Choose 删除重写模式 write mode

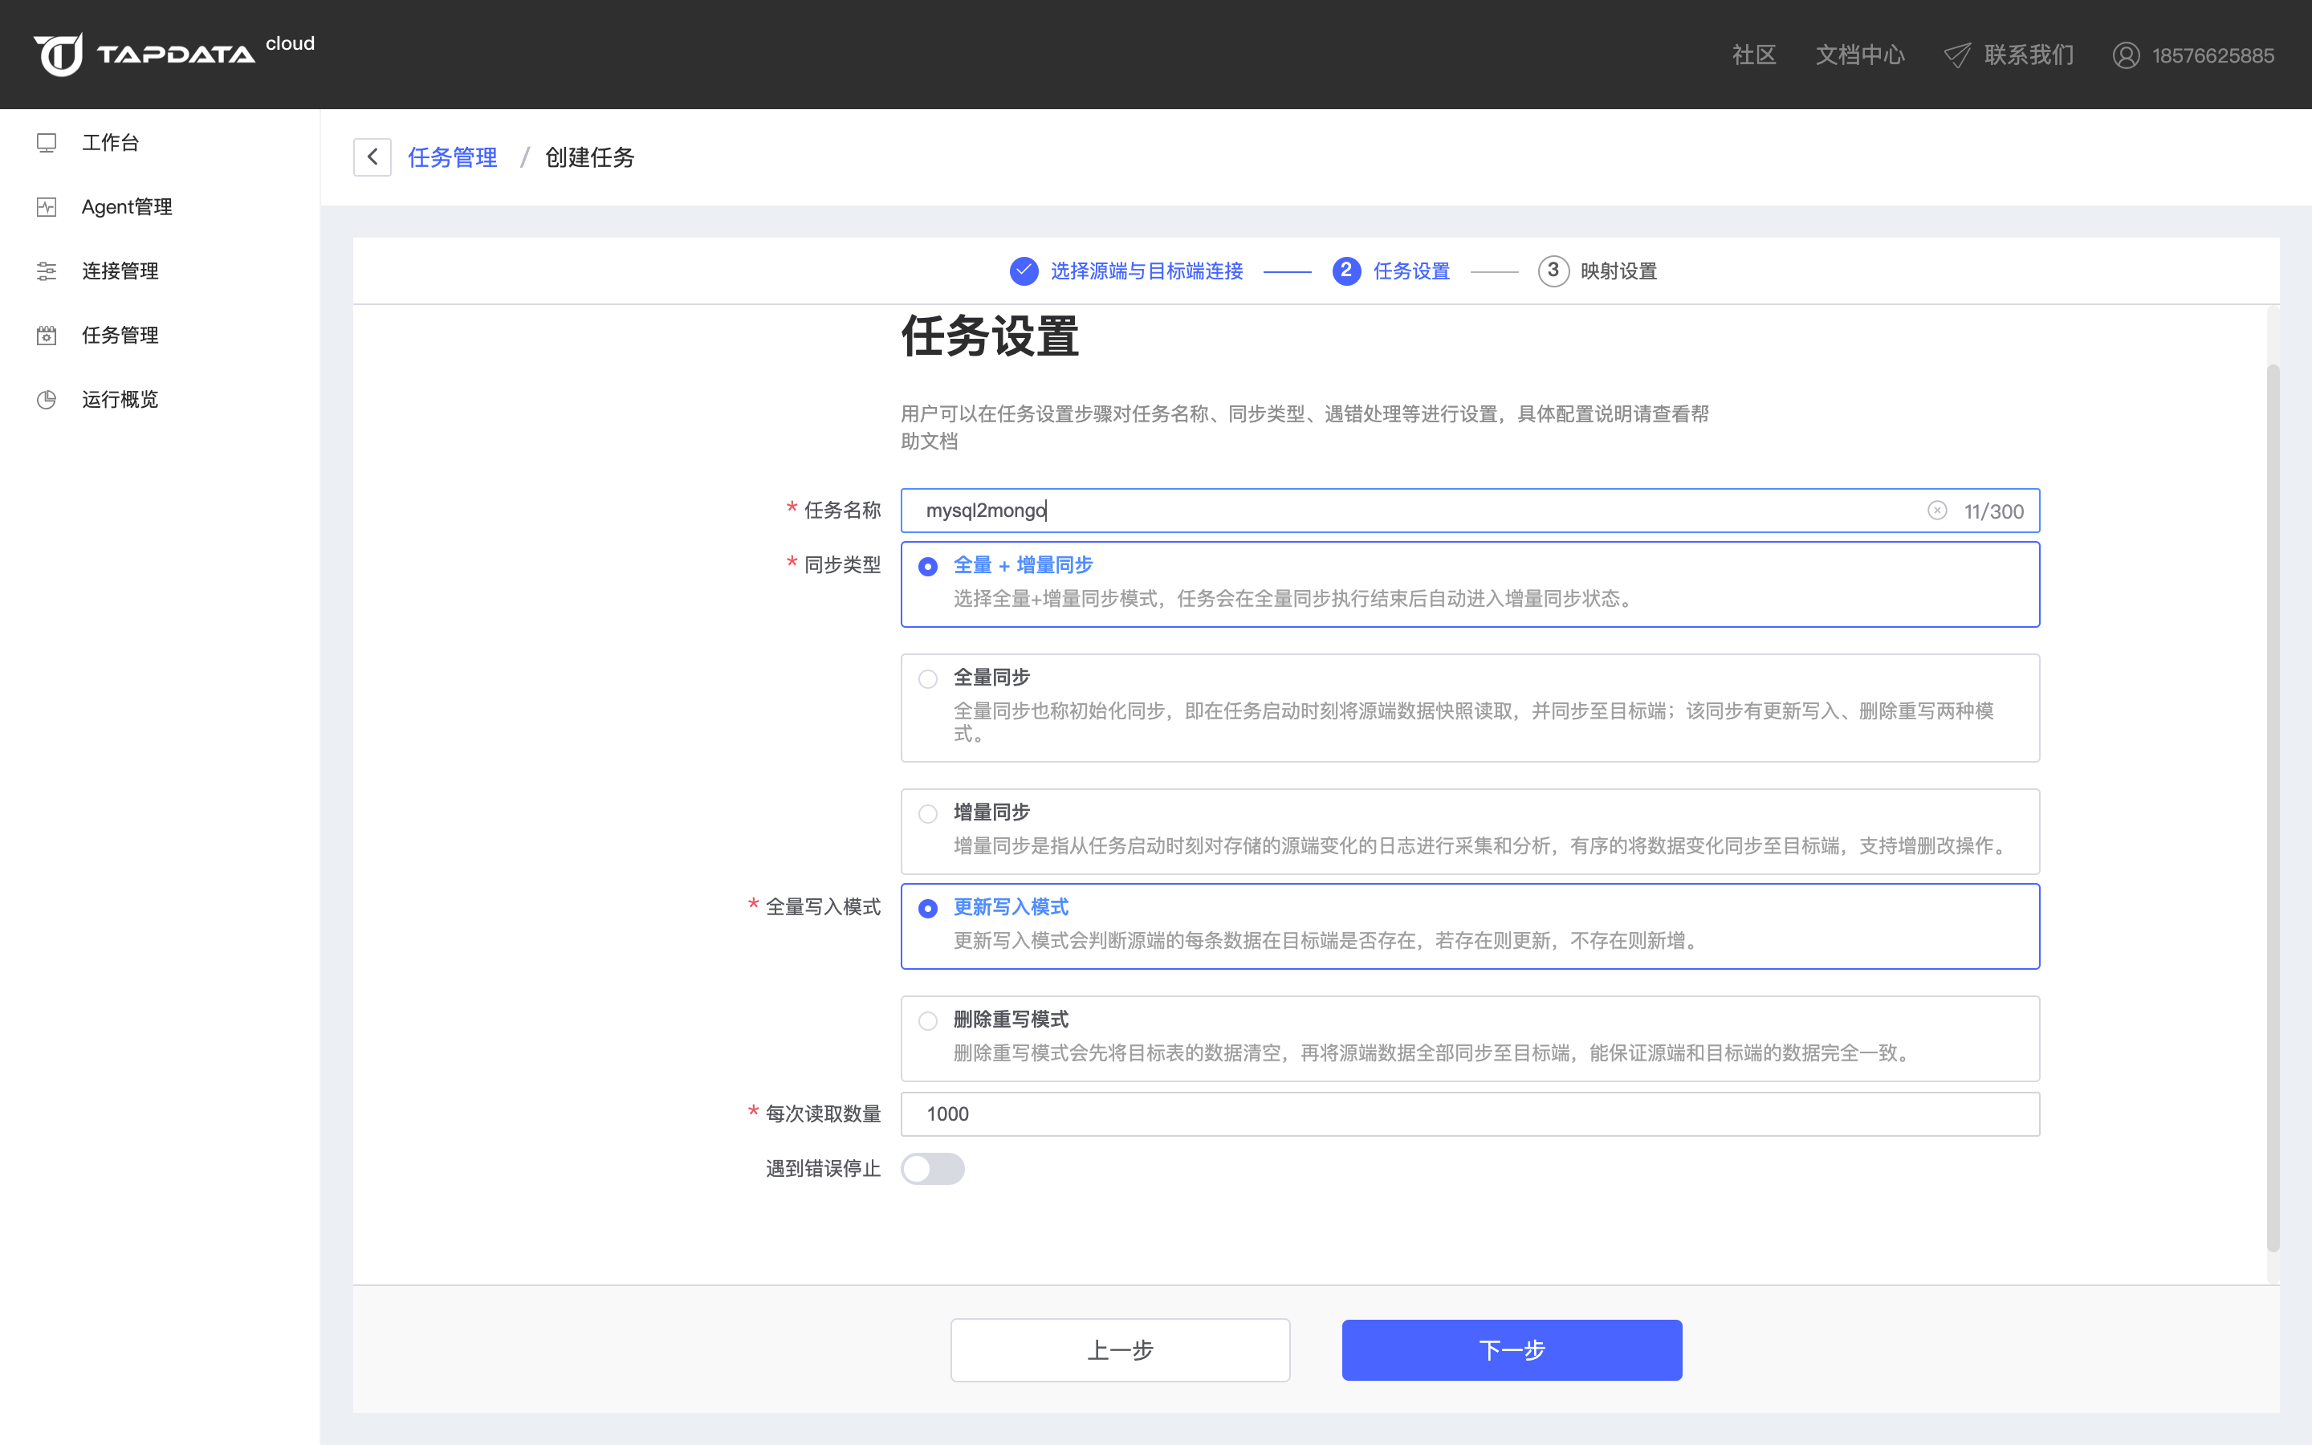(928, 1020)
